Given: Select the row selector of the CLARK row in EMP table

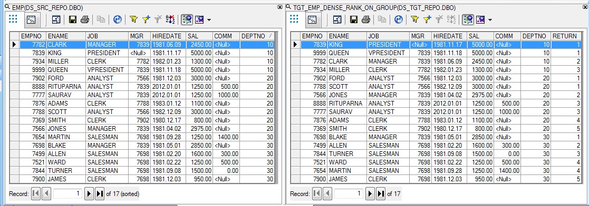Looking at the screenshot, I should [x=14, y=45].
